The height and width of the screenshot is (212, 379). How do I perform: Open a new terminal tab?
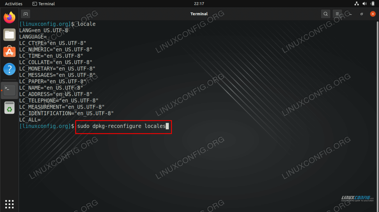tap(26, 14)
